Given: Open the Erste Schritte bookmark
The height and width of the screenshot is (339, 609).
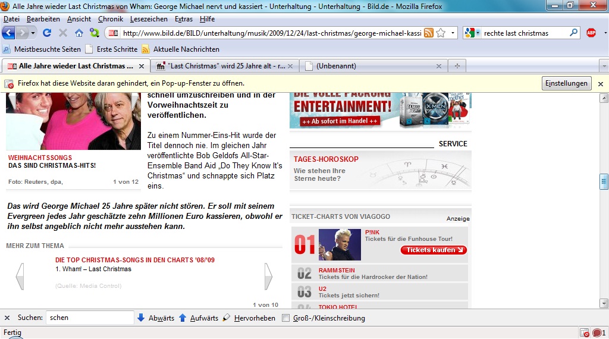Looking at the screenshot, I should pos(111,49).
